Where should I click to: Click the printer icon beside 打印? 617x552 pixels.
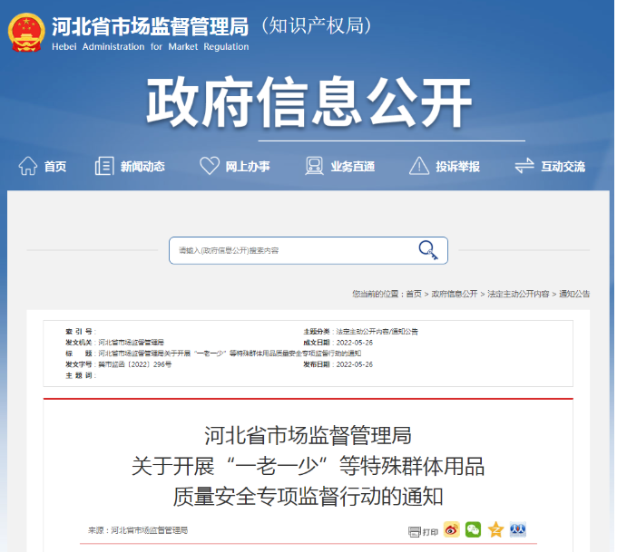click(x=415, y=530)
